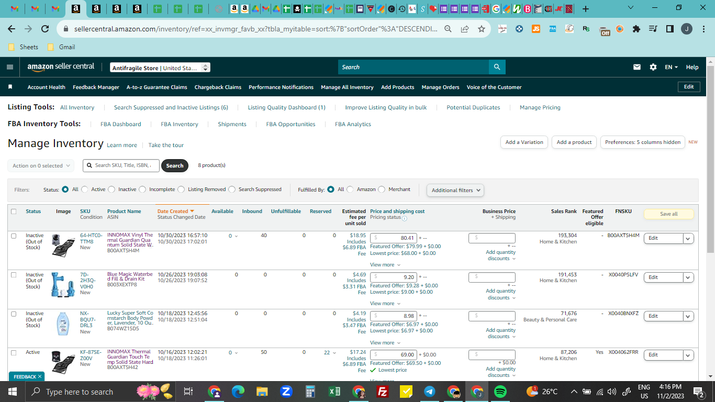Open the INNOMAX Vinyl Thermal Guardian product thumbnail
The height and width of the screenshot is (402, 715).
[63, 244]
